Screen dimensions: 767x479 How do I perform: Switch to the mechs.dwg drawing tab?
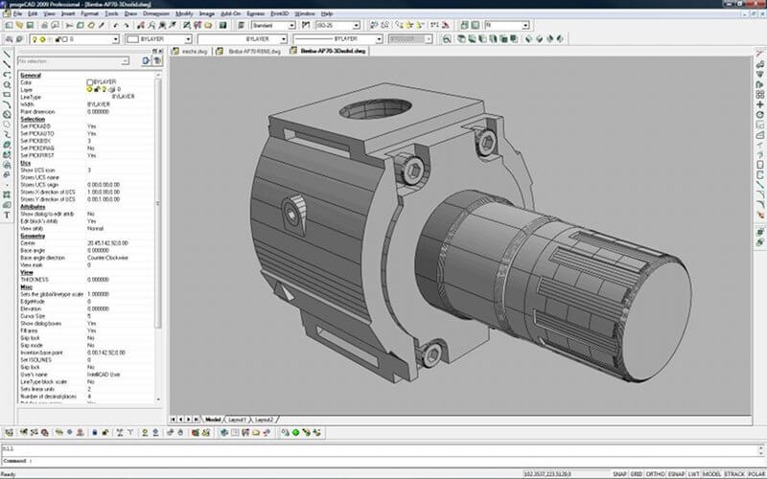[x=195, y=50]
